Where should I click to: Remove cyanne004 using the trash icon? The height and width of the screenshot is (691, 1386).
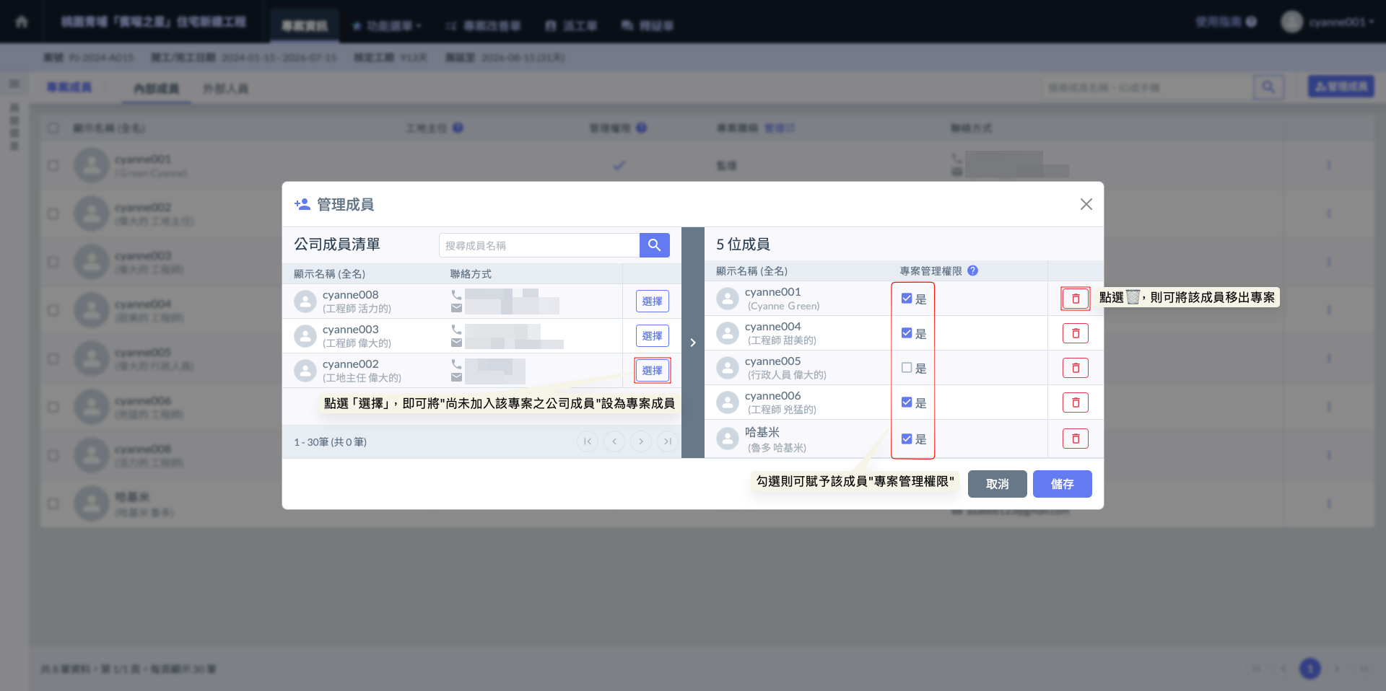tap(1075, 333)
